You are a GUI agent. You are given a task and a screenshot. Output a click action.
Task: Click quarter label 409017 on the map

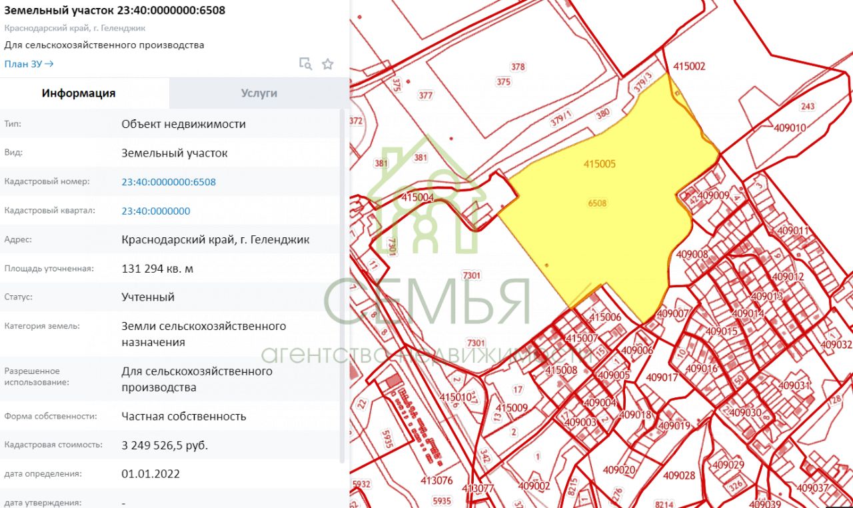coord(661,377)
